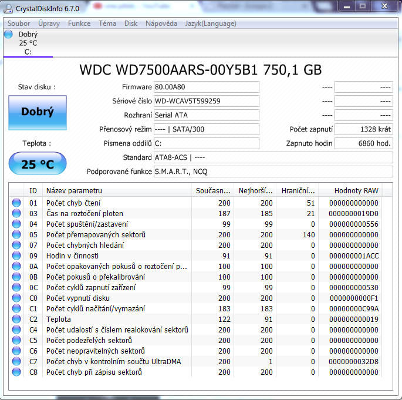Click the Hodnoty RAW column header
The image size is (402, 400).
tap(350, 191)
